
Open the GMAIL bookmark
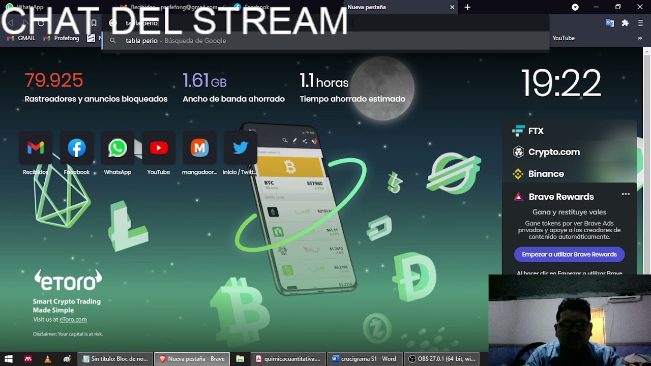[21, 38]
